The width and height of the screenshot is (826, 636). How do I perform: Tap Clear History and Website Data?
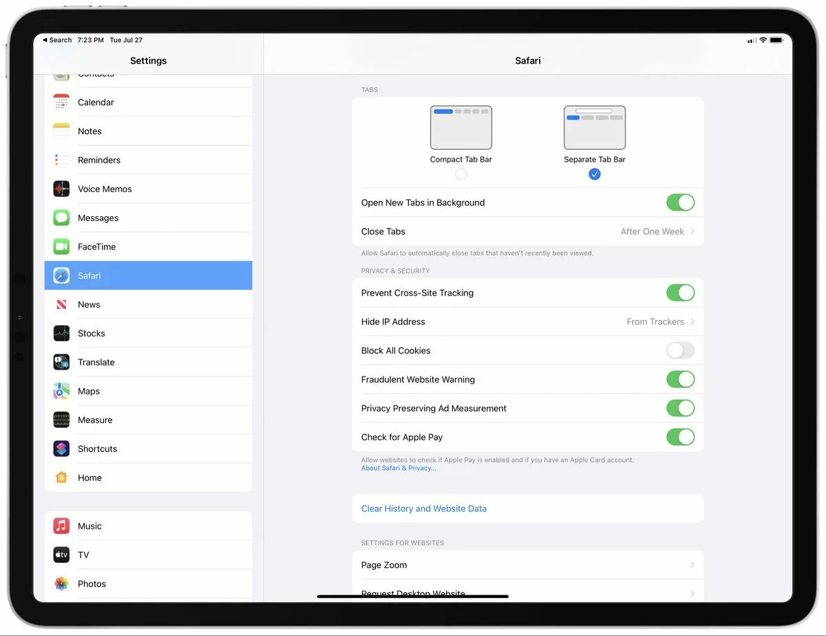(424, 508)
